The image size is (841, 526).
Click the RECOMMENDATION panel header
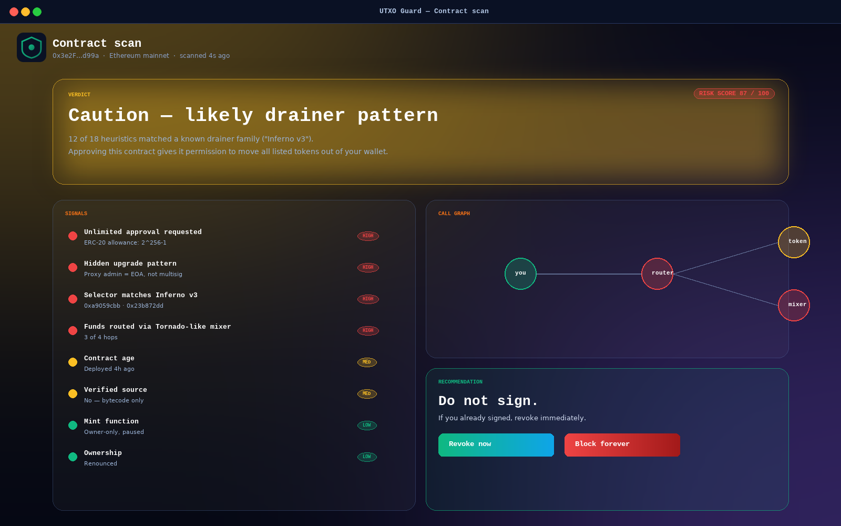(x=460, y=382)
